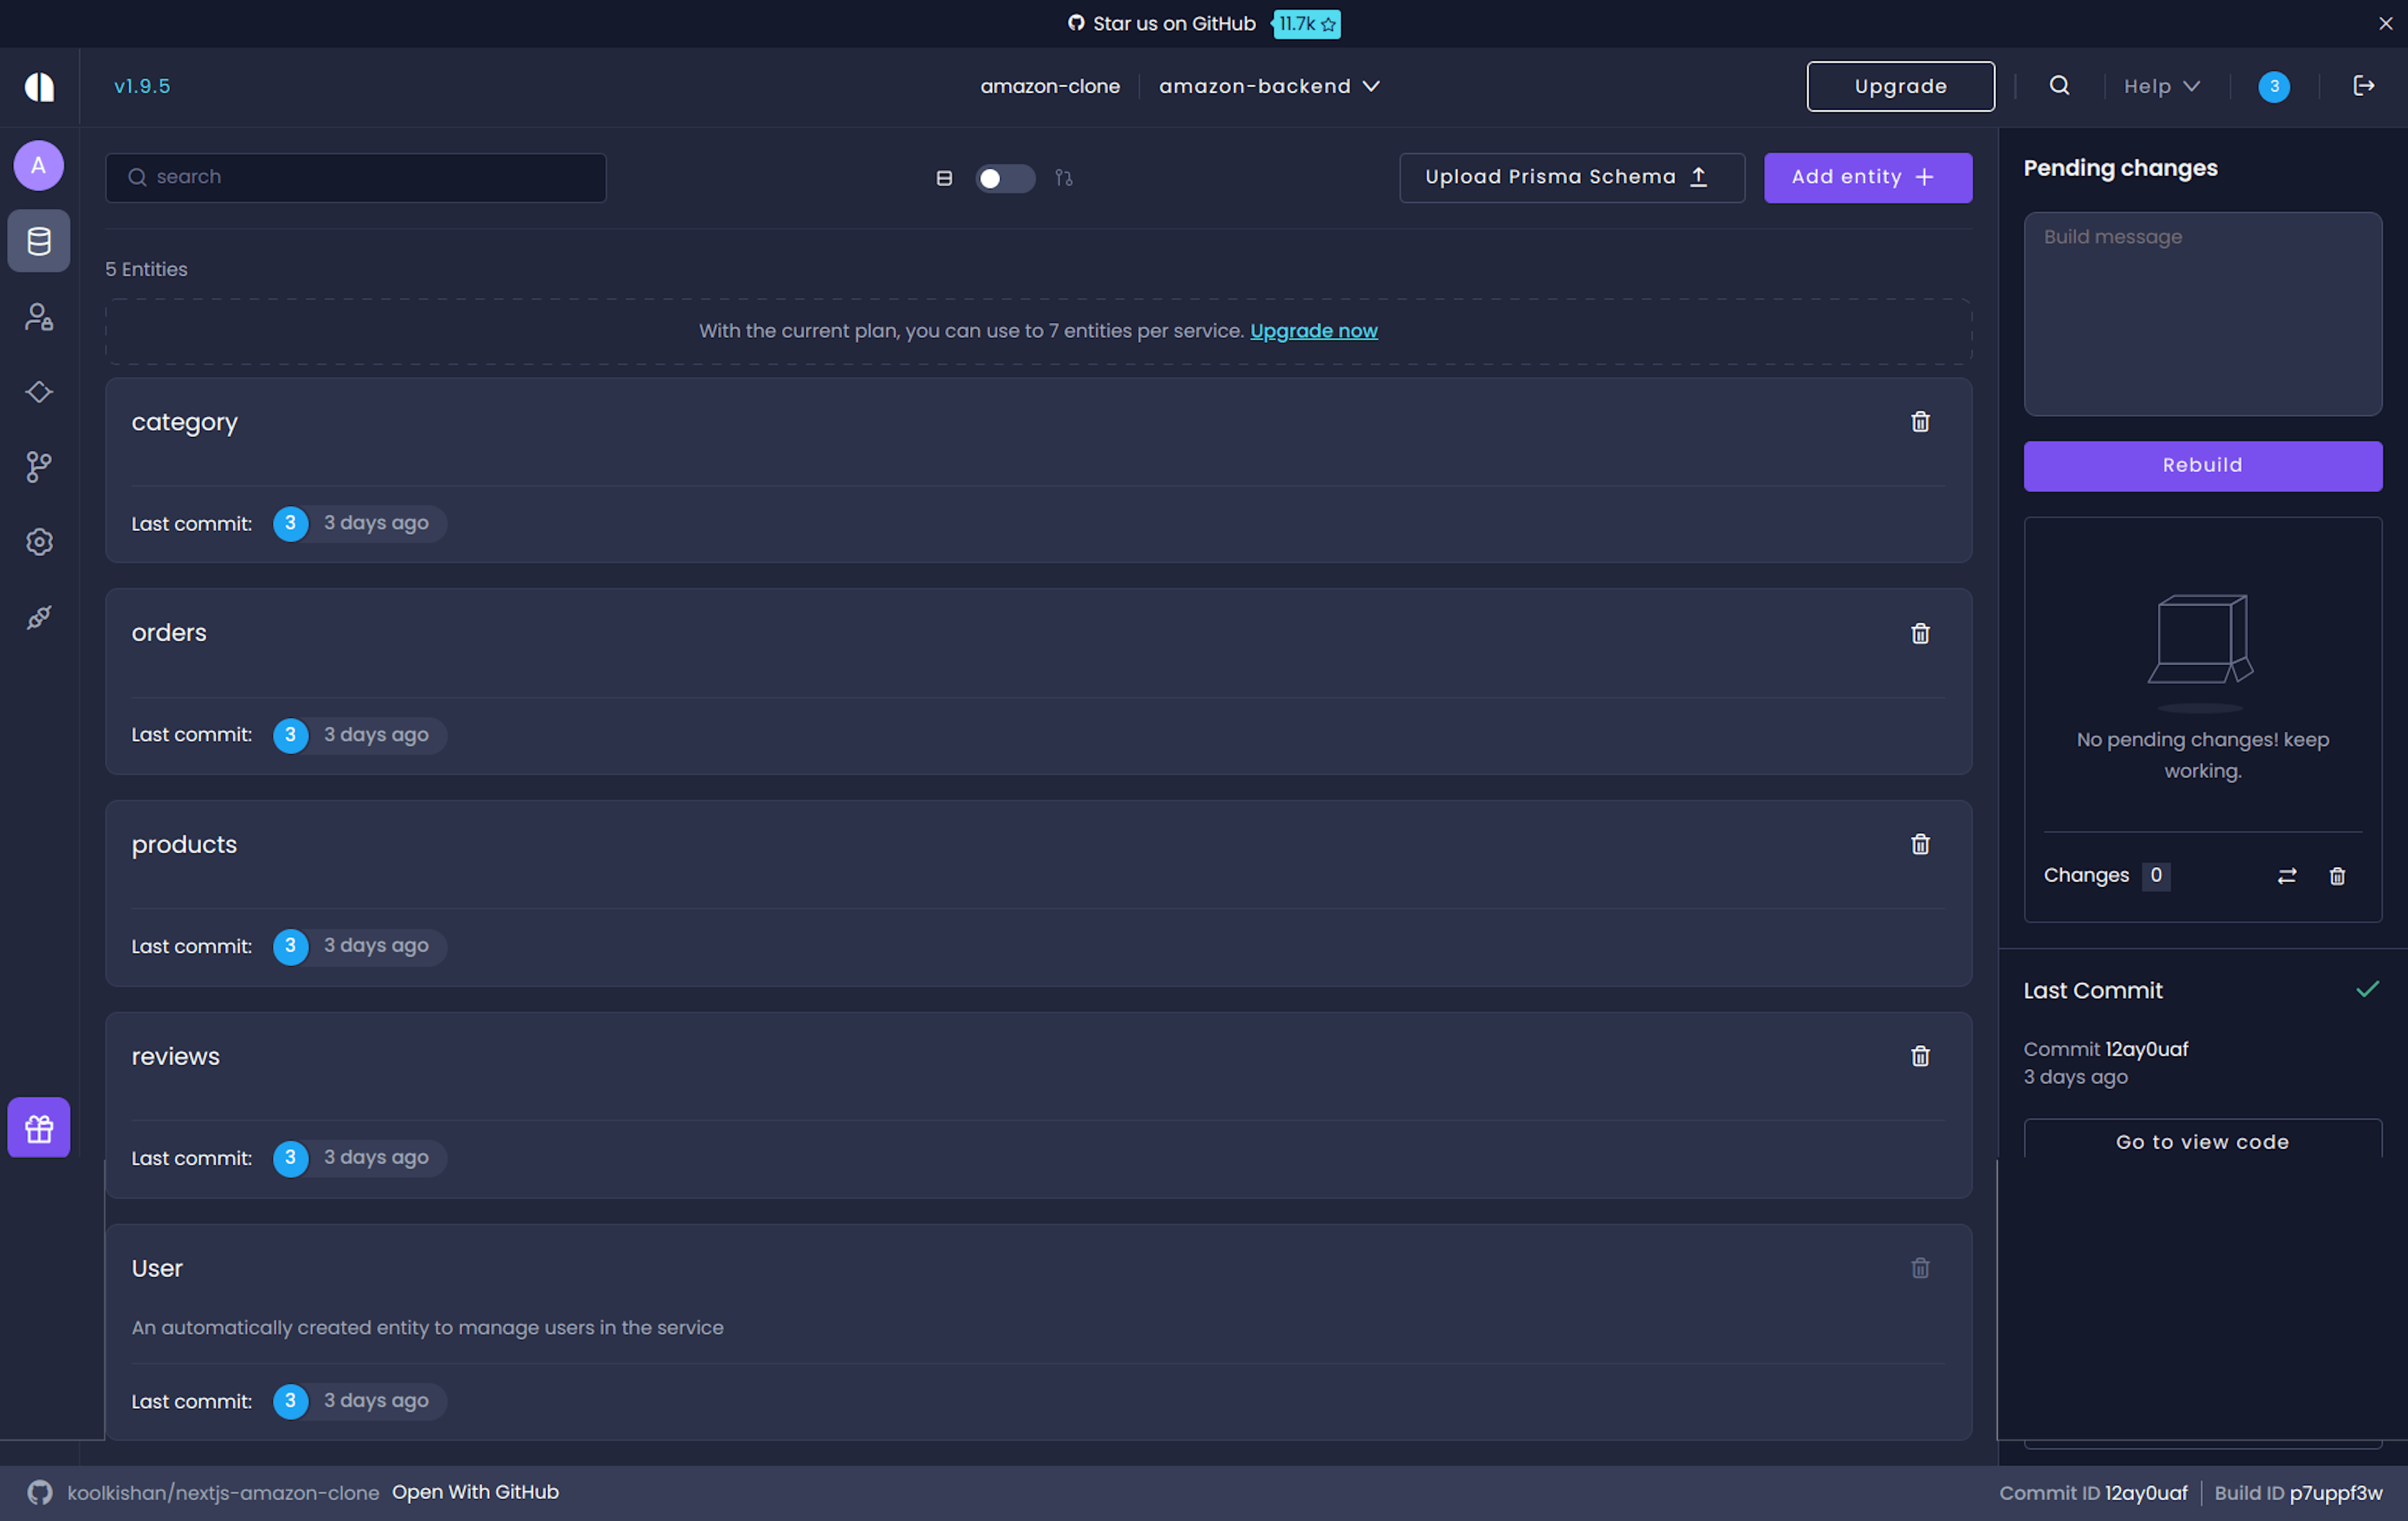Click the Add entity button
This screenshot has height=1521, width=2408.
coord(1867,177)
